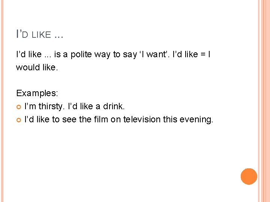Click the ellipsis in the slide title
The width and height of the screenshot is (270, 202).
[x=58, y=36]
